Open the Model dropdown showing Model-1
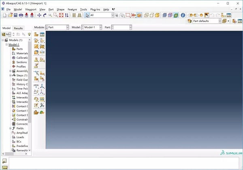Image resolution: width=243 pixels, height=170 pixels. point(92,28)
